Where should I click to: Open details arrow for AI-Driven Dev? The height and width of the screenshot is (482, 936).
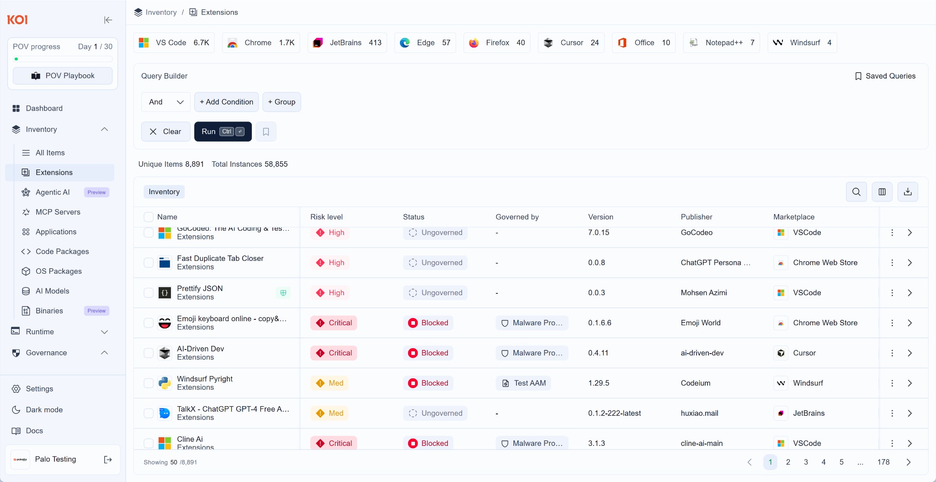tap(910, 353)
